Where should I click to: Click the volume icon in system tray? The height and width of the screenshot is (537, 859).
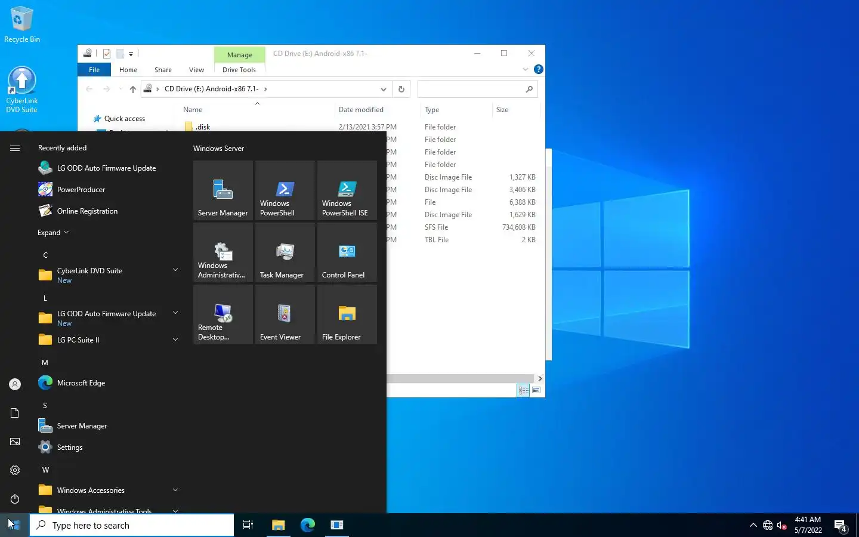[782, 525]
